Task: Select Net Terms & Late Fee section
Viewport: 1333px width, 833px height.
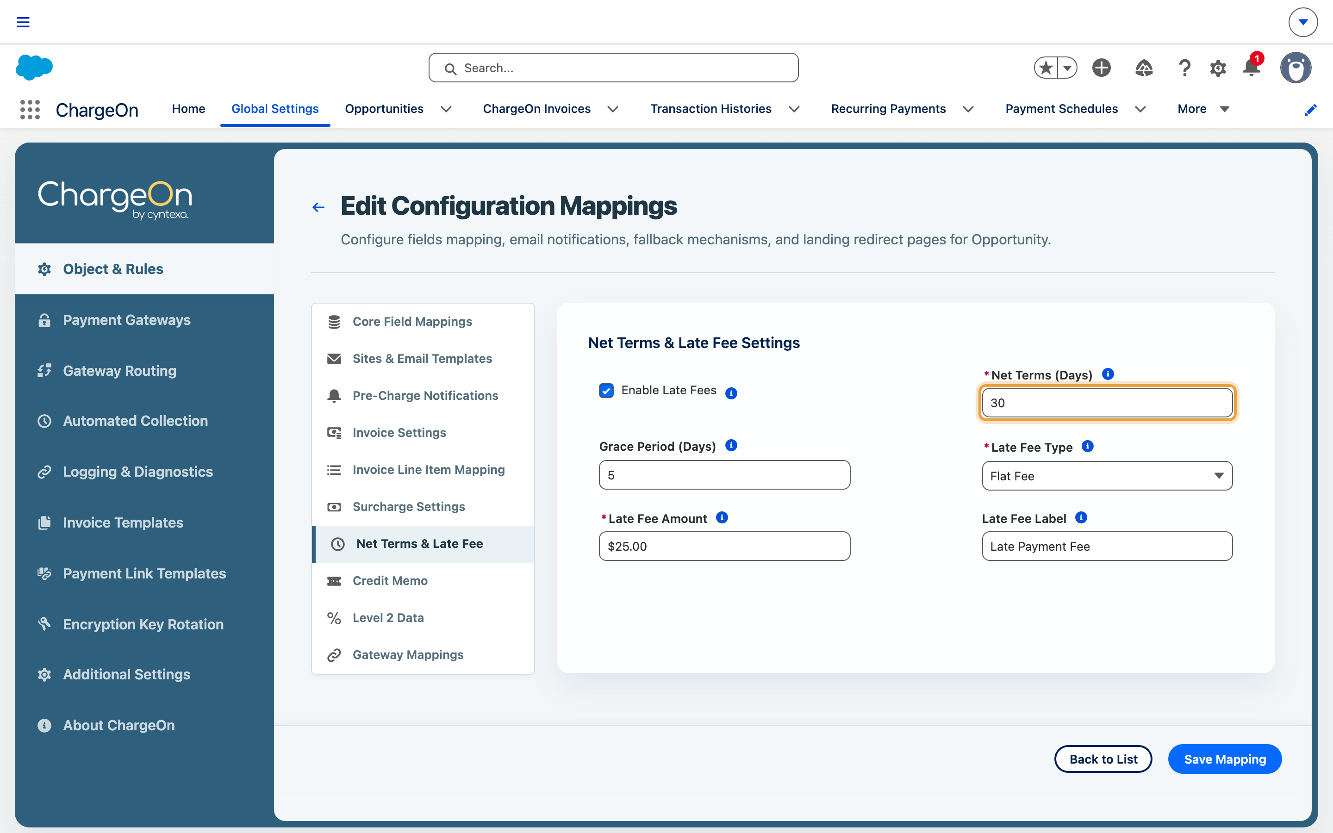Action: tap(423, 544)
